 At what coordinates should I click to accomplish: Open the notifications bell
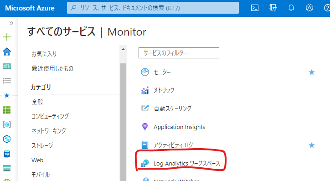(291, 8)
